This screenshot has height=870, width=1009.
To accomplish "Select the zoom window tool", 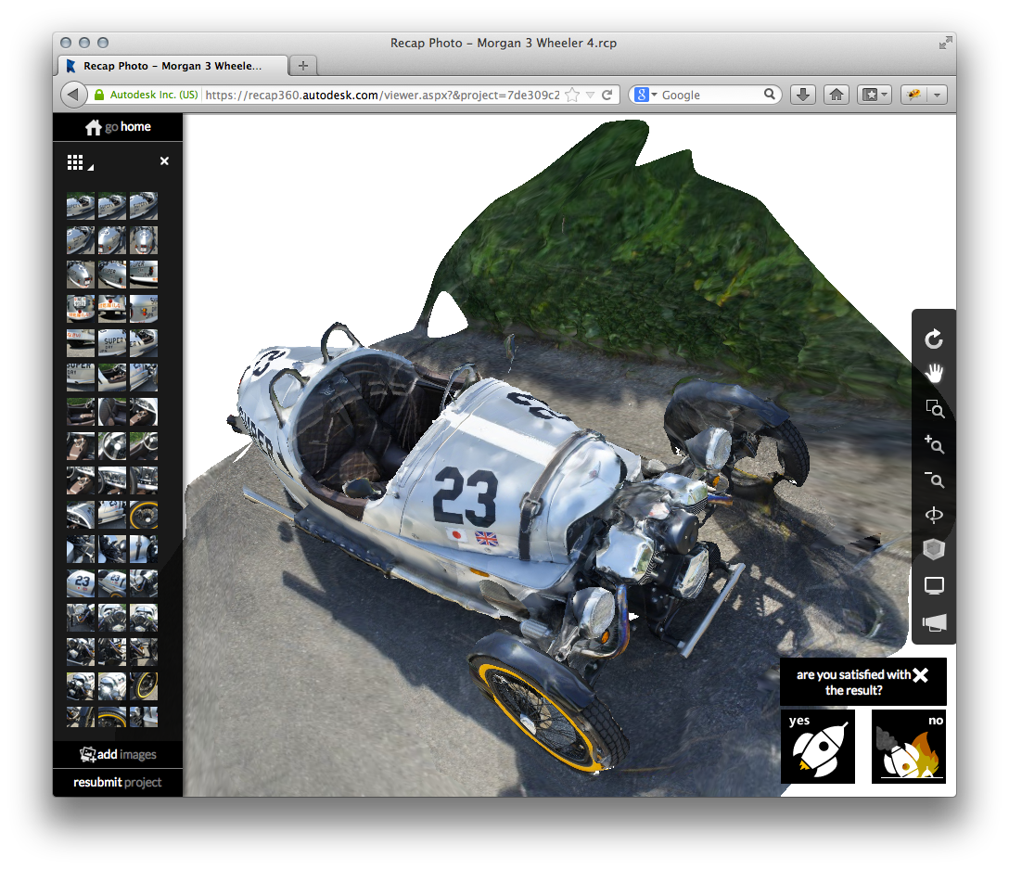I will pyautogui.click(x=934, y=409).
